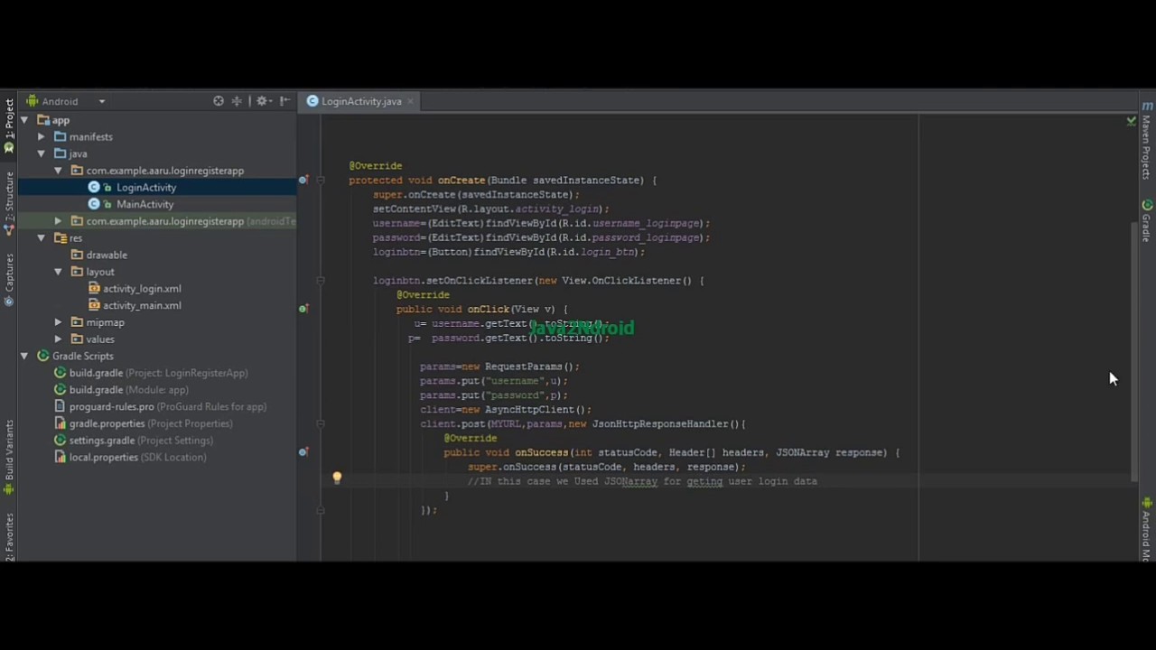Select activity_login.xml in the tree
The image size is (1156, 650).
[142, 288]
